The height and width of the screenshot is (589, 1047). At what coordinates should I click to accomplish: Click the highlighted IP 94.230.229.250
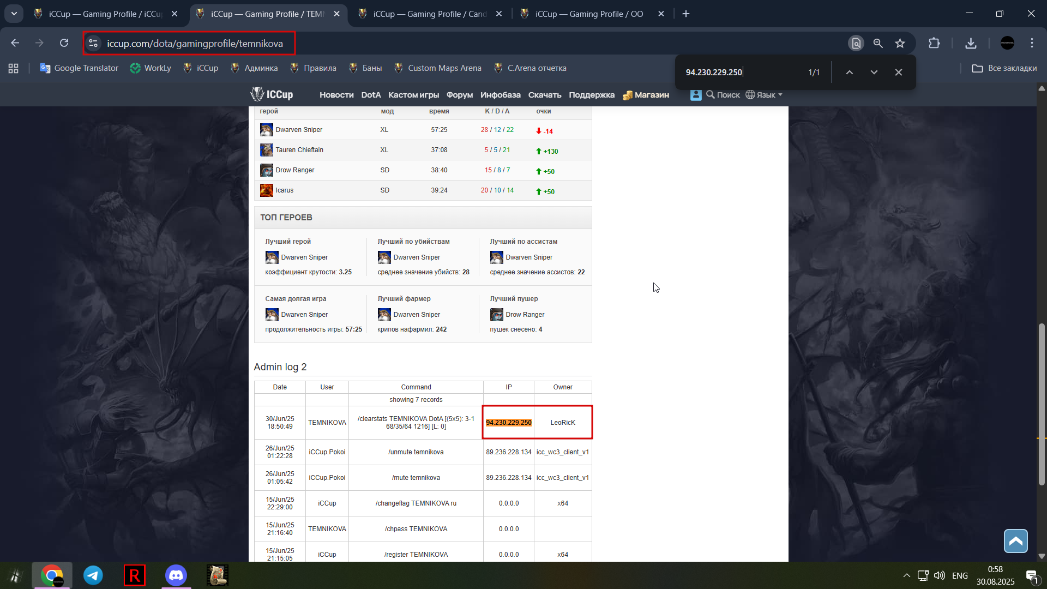[x=508, y=423]
